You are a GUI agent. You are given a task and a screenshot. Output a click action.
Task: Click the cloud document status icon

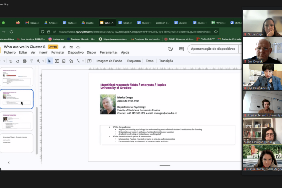78,47
